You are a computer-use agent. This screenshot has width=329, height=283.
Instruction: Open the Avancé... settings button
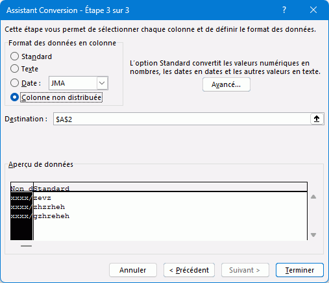click(226, 84)
